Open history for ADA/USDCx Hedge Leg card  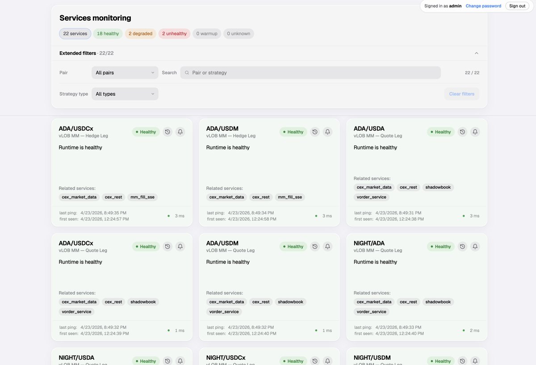tap(167, 132)
